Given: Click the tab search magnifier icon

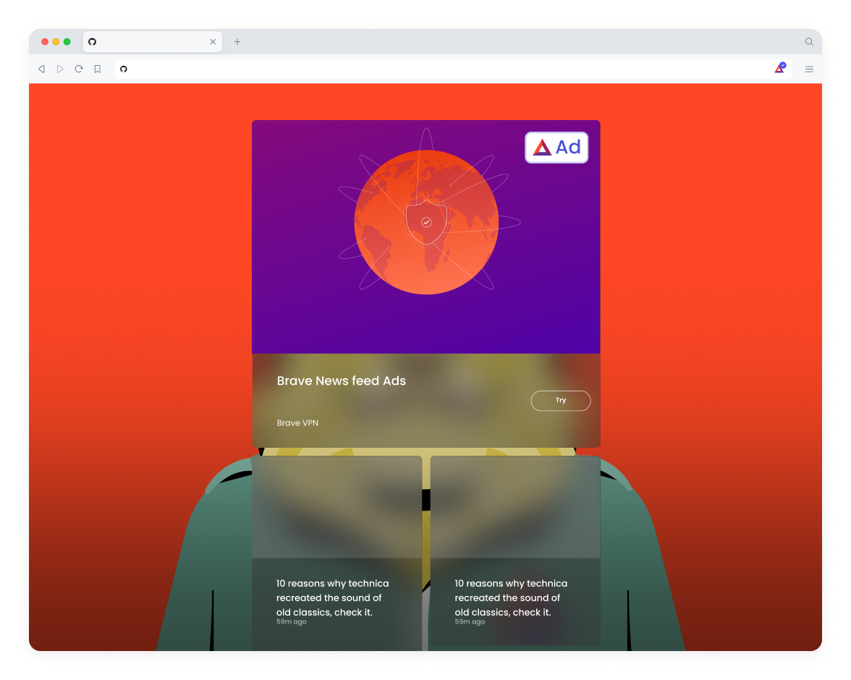Looking at the screenshot, I should pyautogui.click(x=809, y=42).
